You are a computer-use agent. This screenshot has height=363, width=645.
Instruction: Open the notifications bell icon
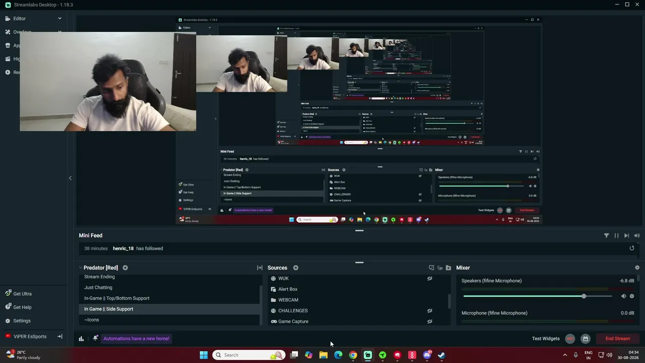[x=95, y=338]
